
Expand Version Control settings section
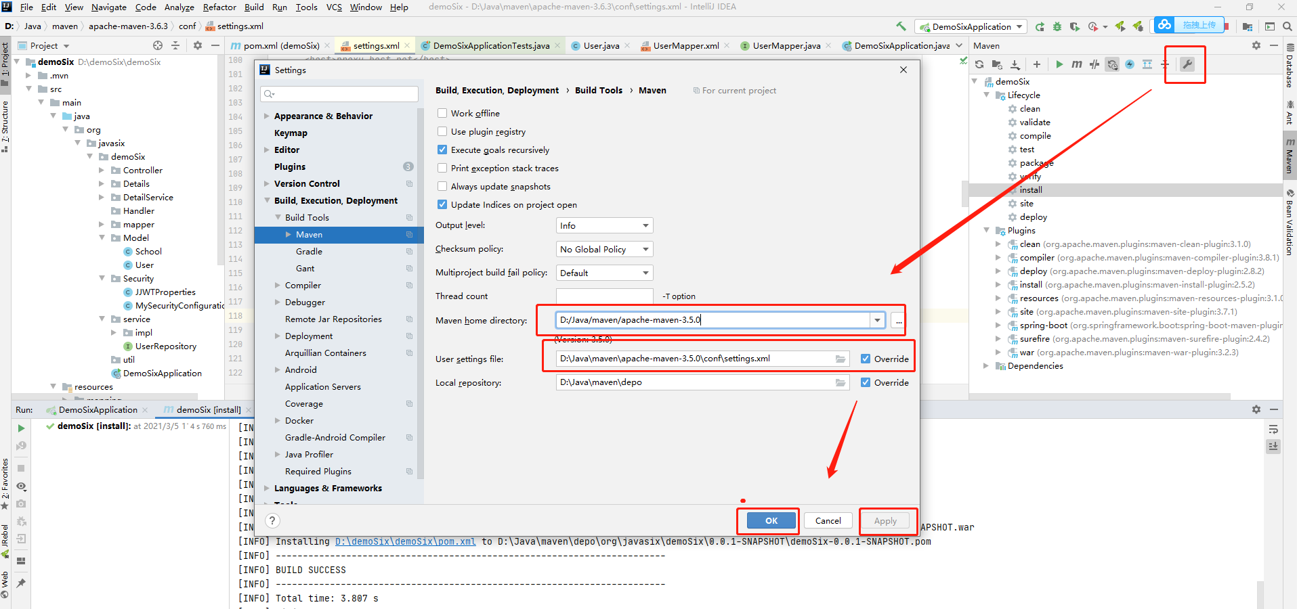pos(267,183)
